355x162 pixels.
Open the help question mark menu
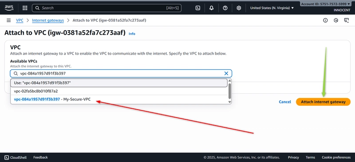[x=225, y=8]
